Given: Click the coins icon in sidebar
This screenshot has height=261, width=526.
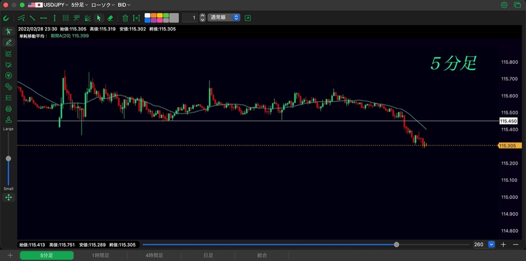Looking at the screenshot, I should click(x=8, y=87).
